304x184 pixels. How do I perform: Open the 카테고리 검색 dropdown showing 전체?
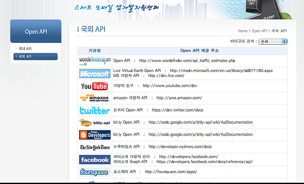point(273,42)
